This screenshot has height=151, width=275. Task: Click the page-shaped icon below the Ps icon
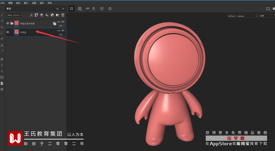pyautogui.click(x=2, y=83)
